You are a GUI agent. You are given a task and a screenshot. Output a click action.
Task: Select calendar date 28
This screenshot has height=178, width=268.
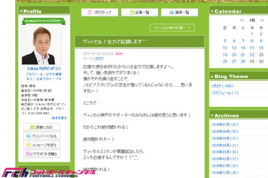tap(243, 62)
